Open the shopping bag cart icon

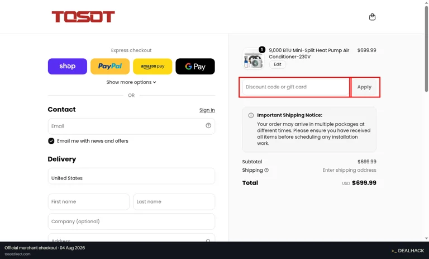(372, 17)
